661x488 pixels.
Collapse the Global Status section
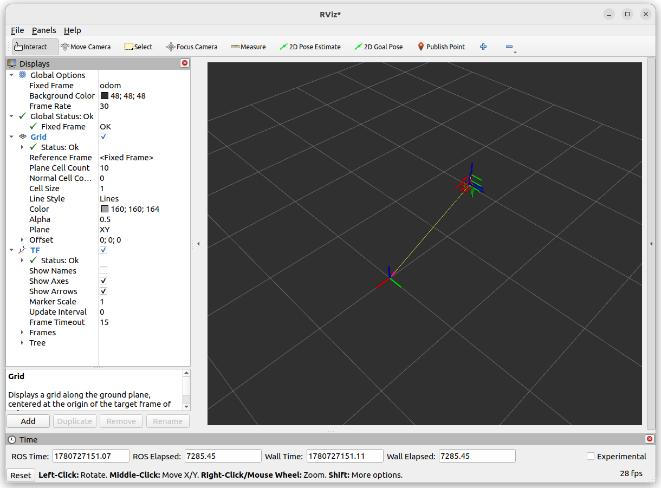[x=11, y=116]
